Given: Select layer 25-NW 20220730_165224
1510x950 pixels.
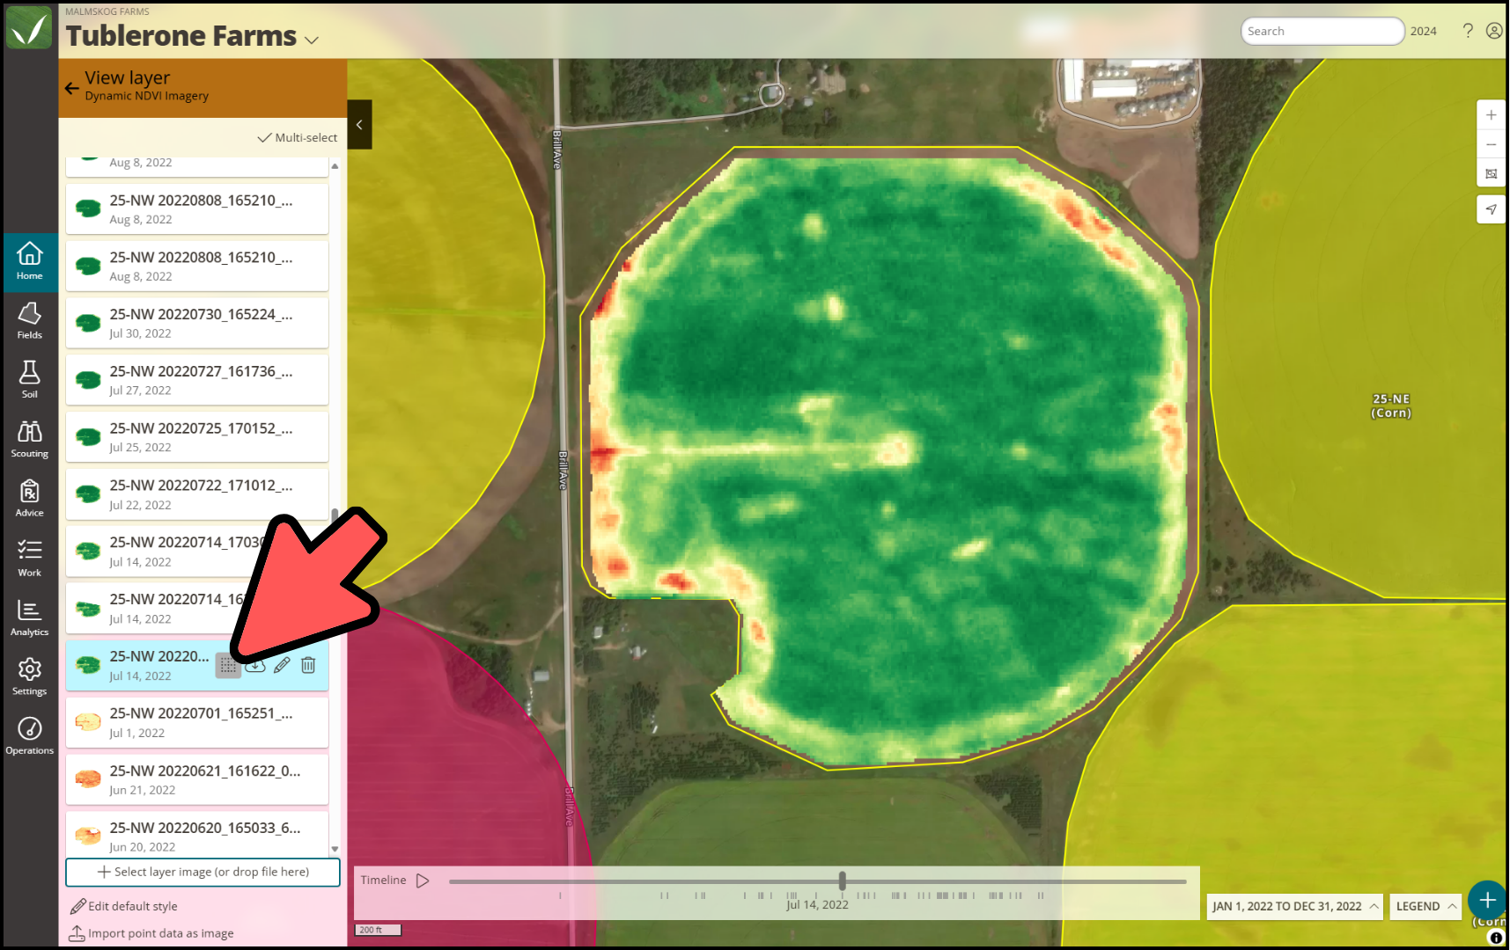Looking at the screenshot, I should (x=197, y=323).
